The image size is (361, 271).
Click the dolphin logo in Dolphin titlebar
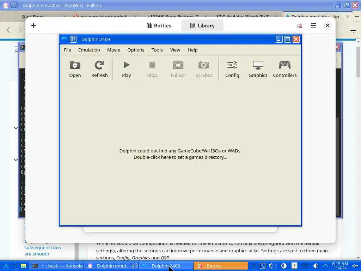[65, 39]
